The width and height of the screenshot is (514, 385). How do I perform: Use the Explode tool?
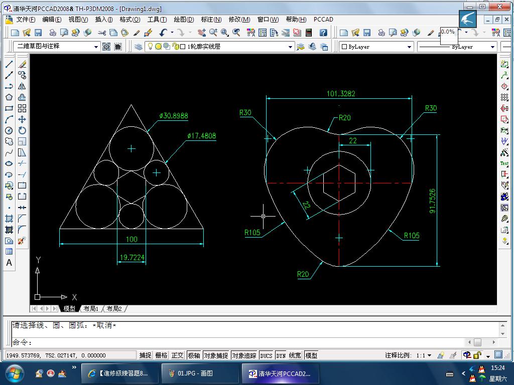pos(22,241)
